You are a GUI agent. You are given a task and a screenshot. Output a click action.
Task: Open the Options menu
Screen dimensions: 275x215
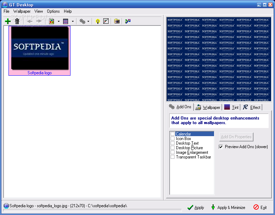(53, 11)
